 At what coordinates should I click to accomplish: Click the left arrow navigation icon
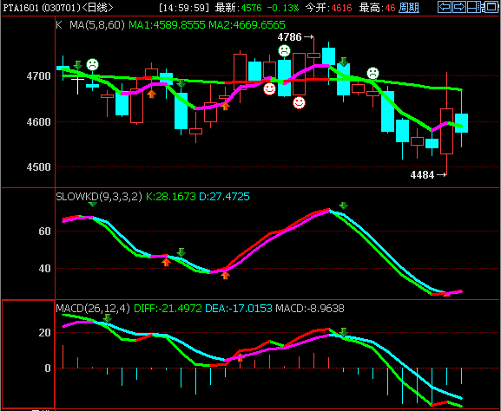click(445, 7)
